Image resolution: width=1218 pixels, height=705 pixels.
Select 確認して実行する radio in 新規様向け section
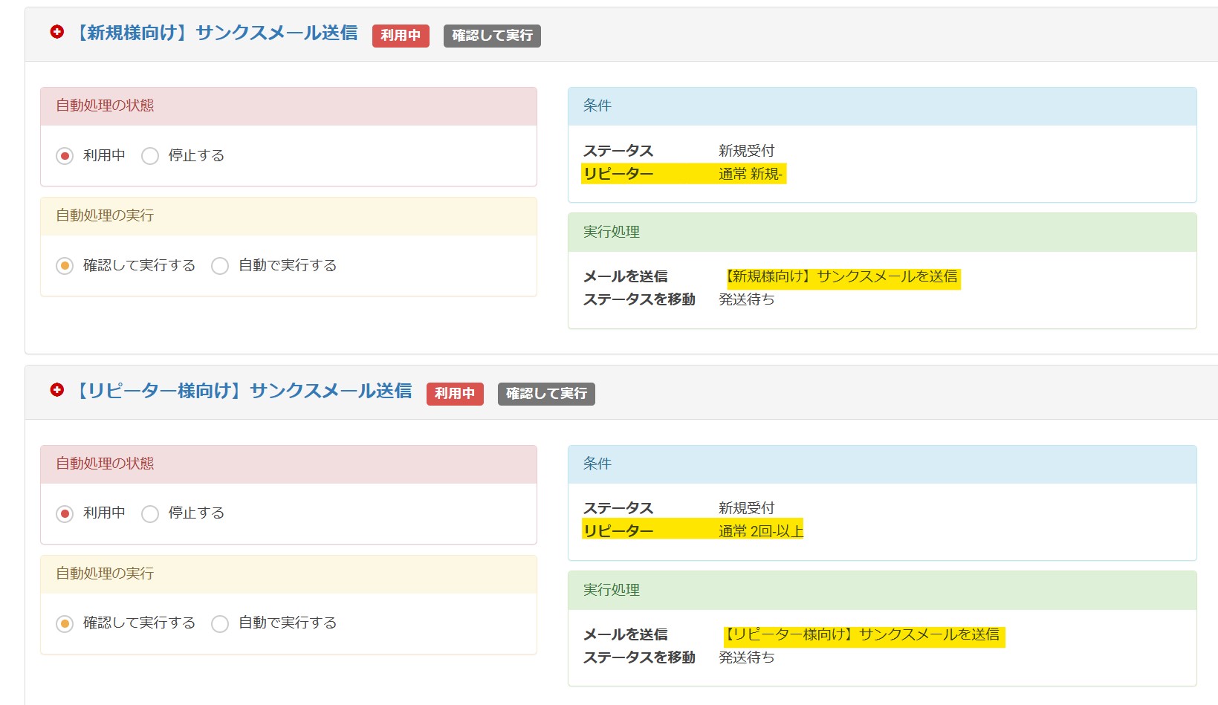pos(65,266)
